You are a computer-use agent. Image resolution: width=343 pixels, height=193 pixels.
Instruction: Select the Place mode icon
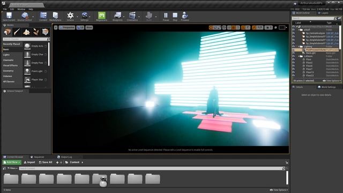(8, 32)
